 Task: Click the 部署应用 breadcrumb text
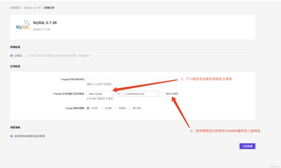click(x=49, y=8)
